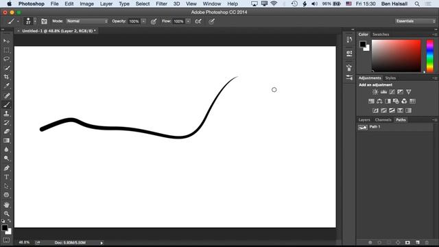Viewport: 439px width, 247px height.
Task: Select the Path 1 row
Action: point(395,127)
